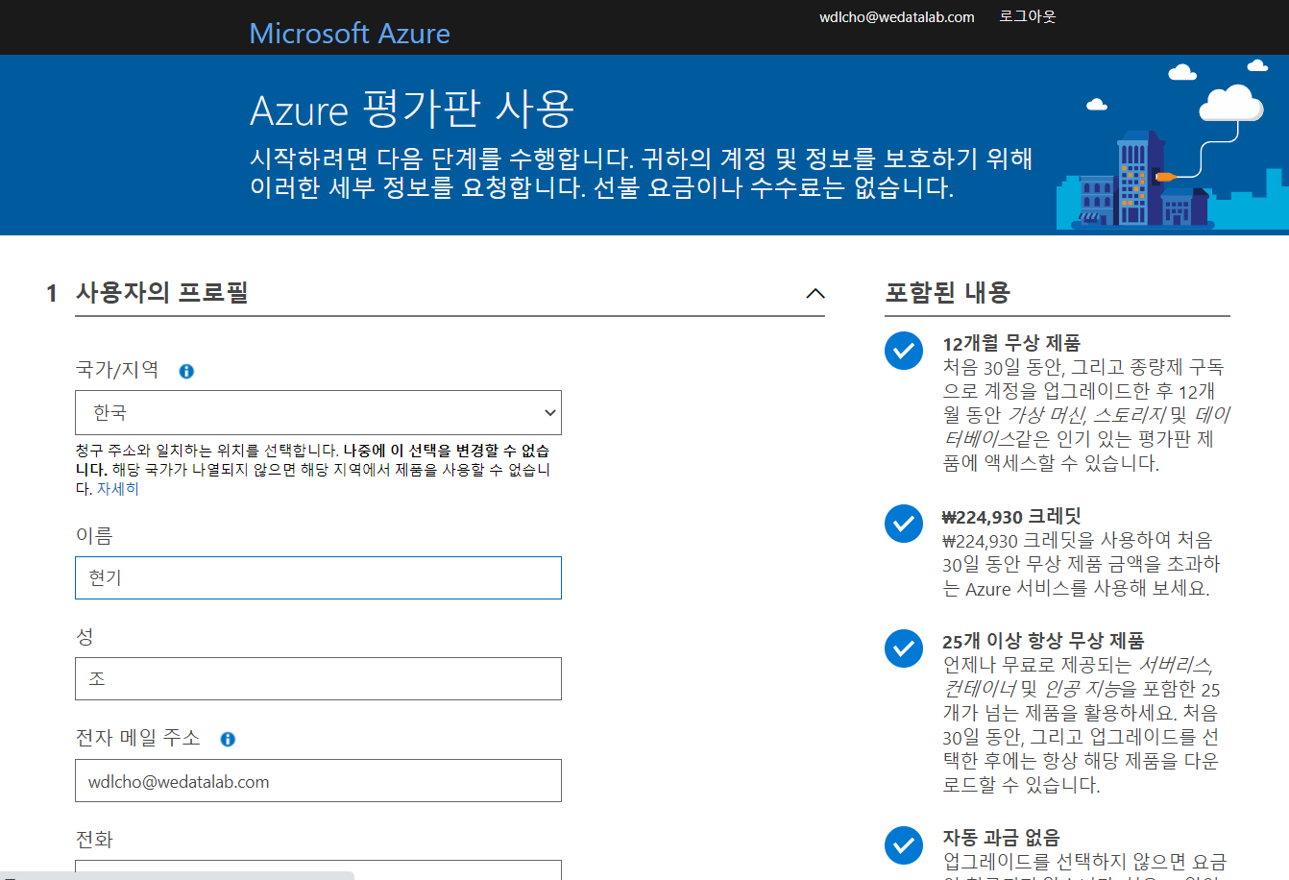This screenshot has height=880, width=1289.
Task: Click the 자동 과금 없음 heading text
Action: point(1001,838)
